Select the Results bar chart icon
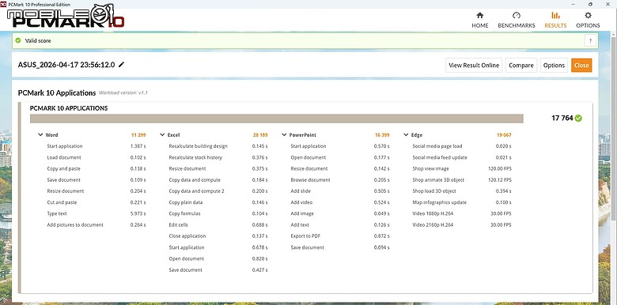617x305 pixels. tap(555, 15)
